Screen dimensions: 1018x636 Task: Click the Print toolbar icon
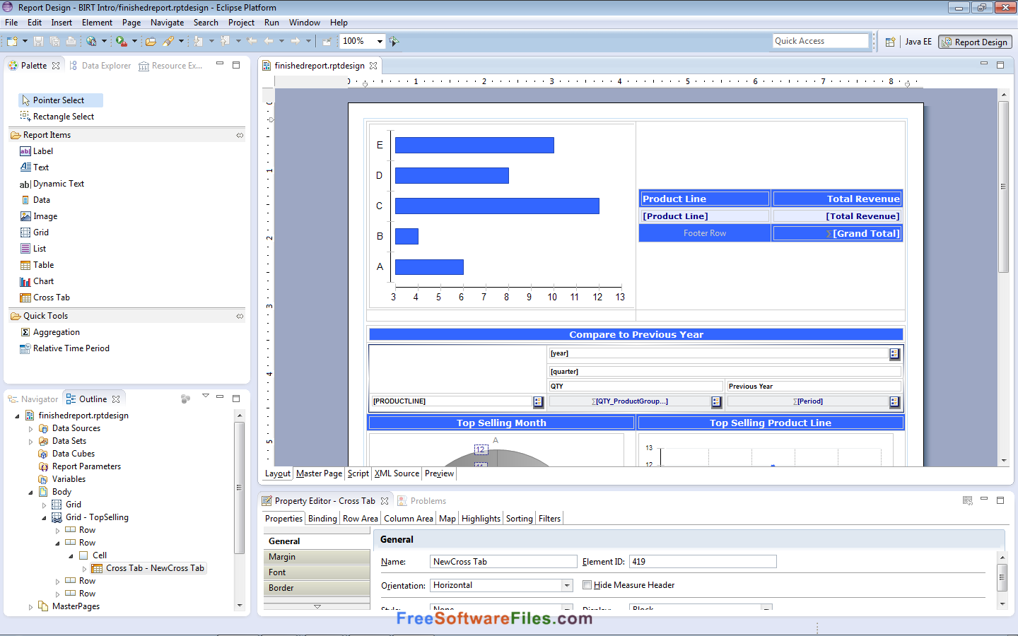(71, 41)
